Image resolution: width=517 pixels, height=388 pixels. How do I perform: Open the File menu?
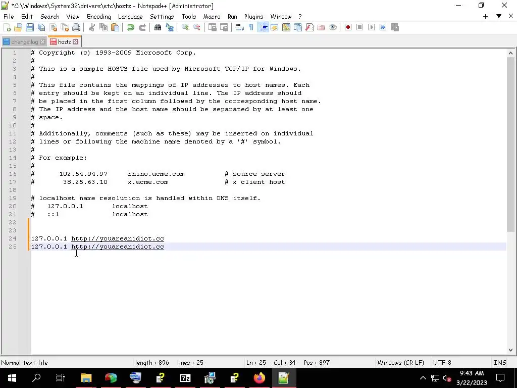pyautogui.click(x=9, y=17)
